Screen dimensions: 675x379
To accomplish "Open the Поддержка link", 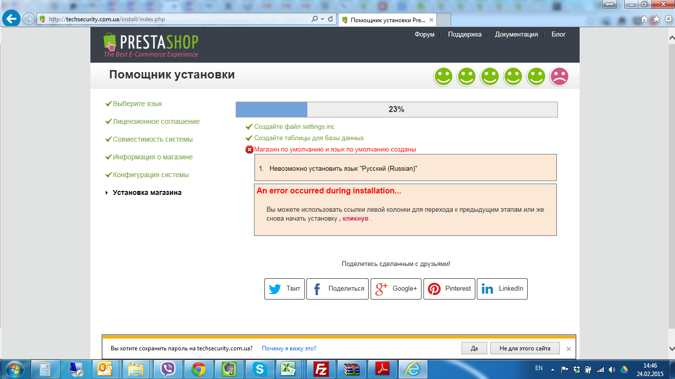I will [464, 35].
